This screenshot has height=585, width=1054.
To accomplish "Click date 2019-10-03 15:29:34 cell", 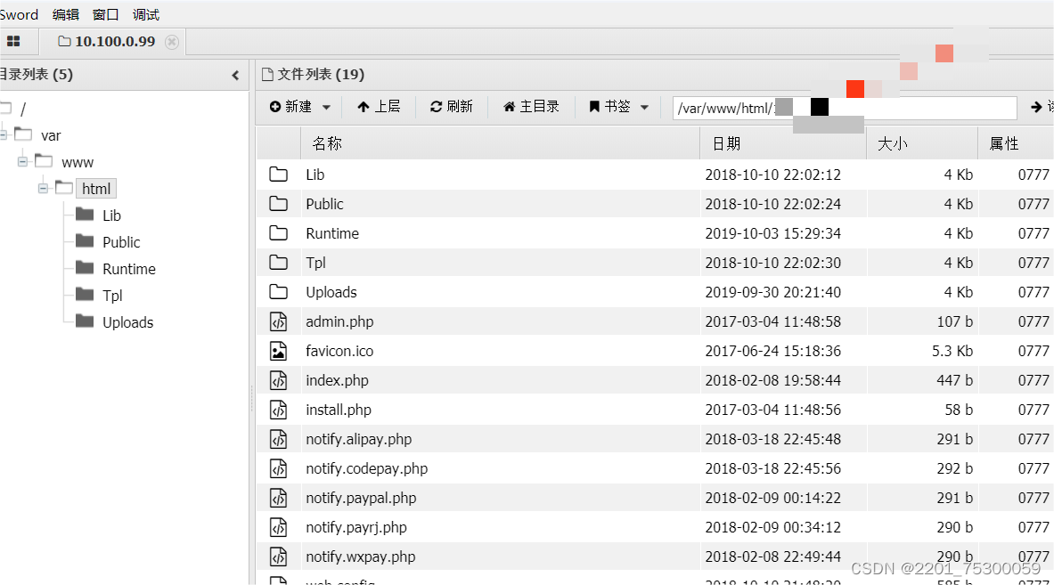I will pyautogui.click(x=773, y=233).
